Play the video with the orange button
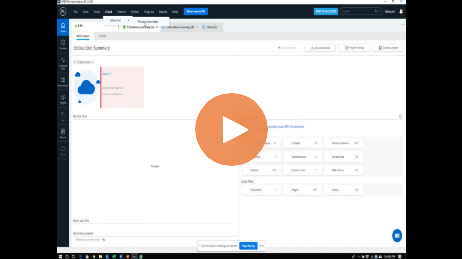The image size is (462, 259). [232, 129]
